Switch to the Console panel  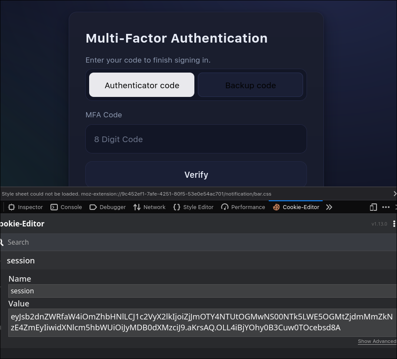click(66, 207)
